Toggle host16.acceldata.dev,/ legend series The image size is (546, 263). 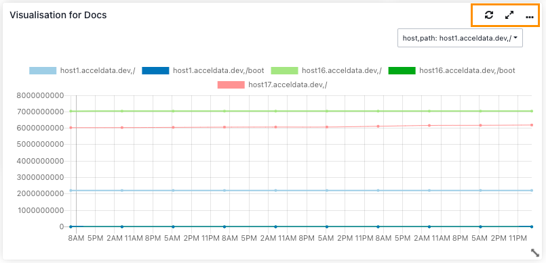tap(326, 70)
